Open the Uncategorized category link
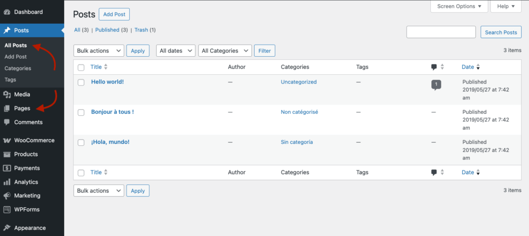Screen dimensions: 529x236 coord(299,82)
